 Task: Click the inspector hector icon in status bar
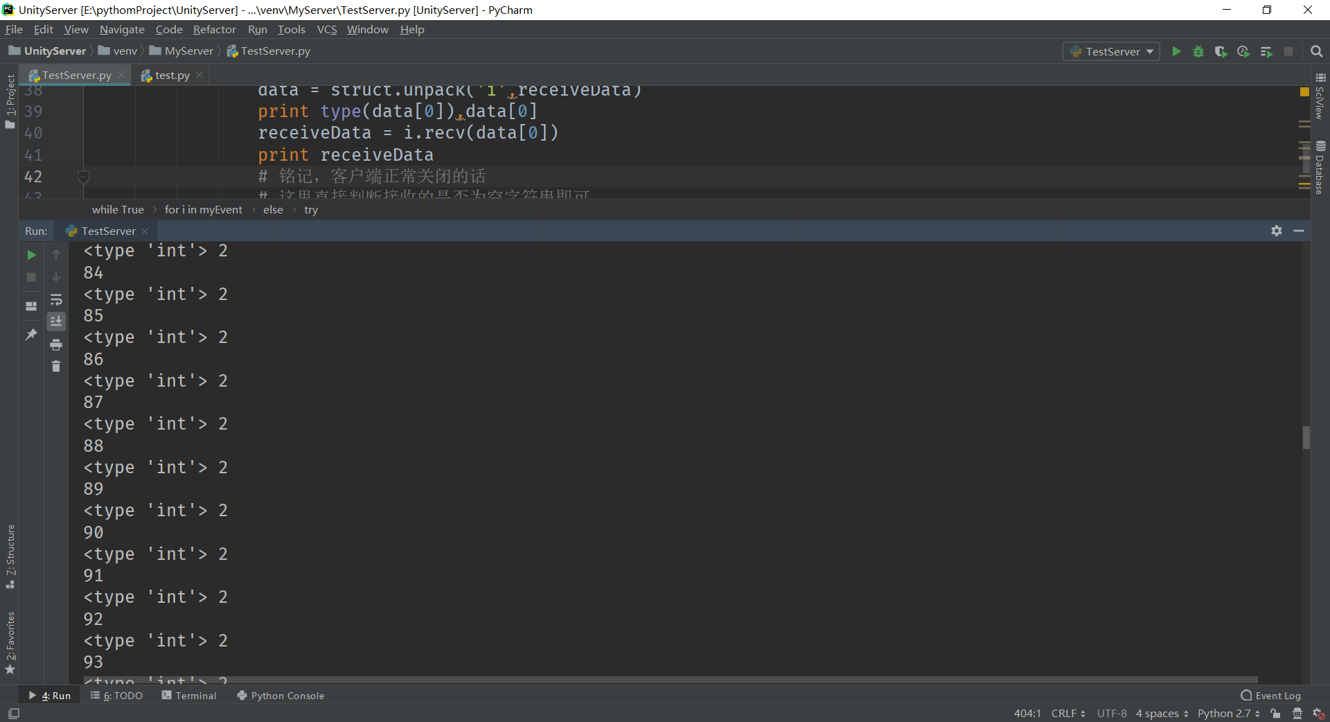[x=1297, y=714]
